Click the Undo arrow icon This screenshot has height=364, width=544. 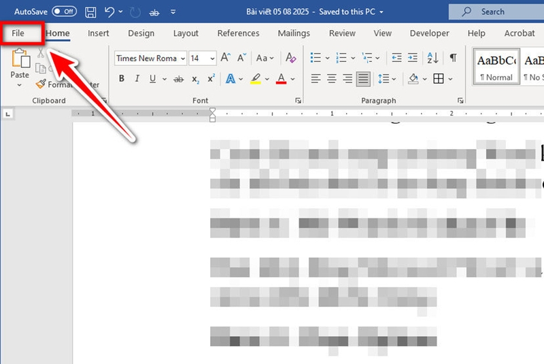tap(109, 12)
